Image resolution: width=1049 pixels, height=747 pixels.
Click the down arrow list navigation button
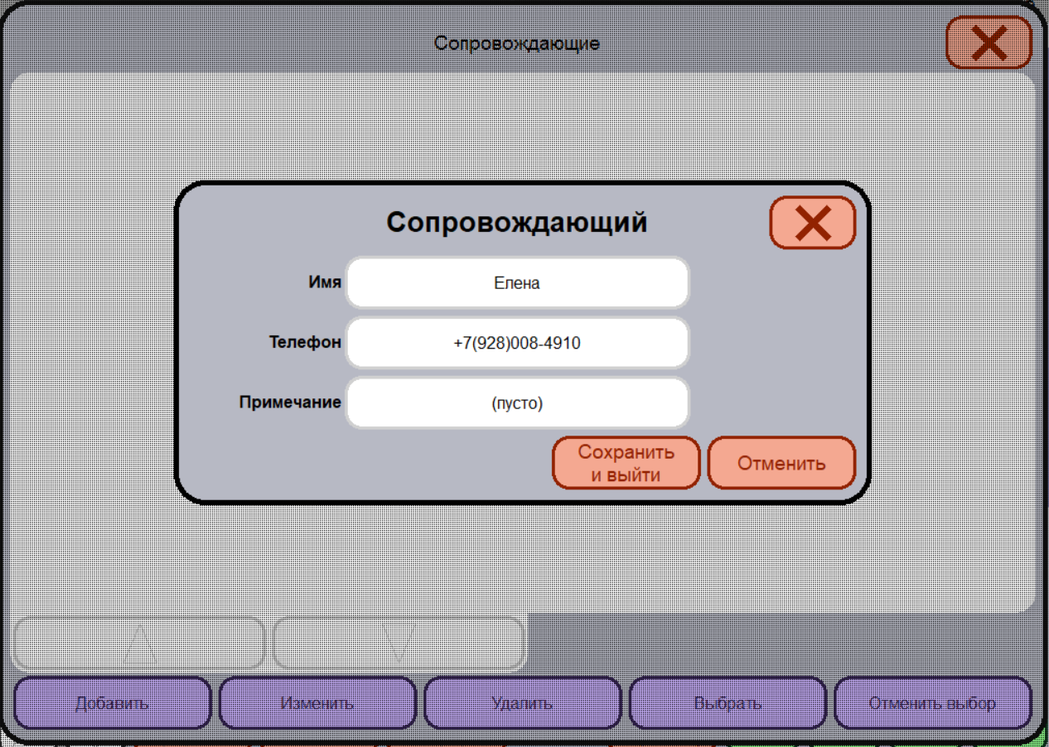click(399, 643)
